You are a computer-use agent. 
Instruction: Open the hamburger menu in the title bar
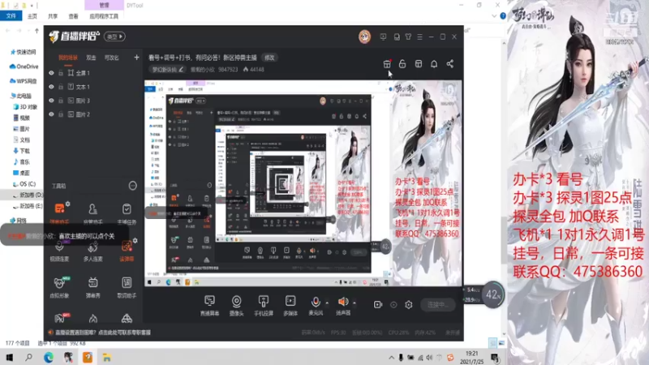tap(419, 36)
